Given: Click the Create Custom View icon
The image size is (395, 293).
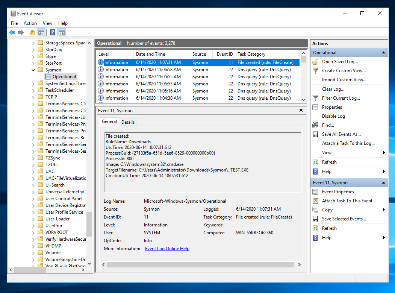Looking at the screenshot, I should pyautogui.click(x=315, y=71).
